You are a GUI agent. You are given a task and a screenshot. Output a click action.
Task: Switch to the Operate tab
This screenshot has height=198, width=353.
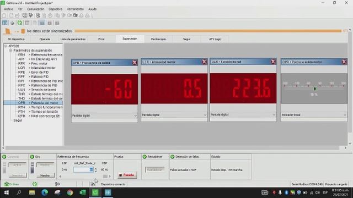pos(45,39)
